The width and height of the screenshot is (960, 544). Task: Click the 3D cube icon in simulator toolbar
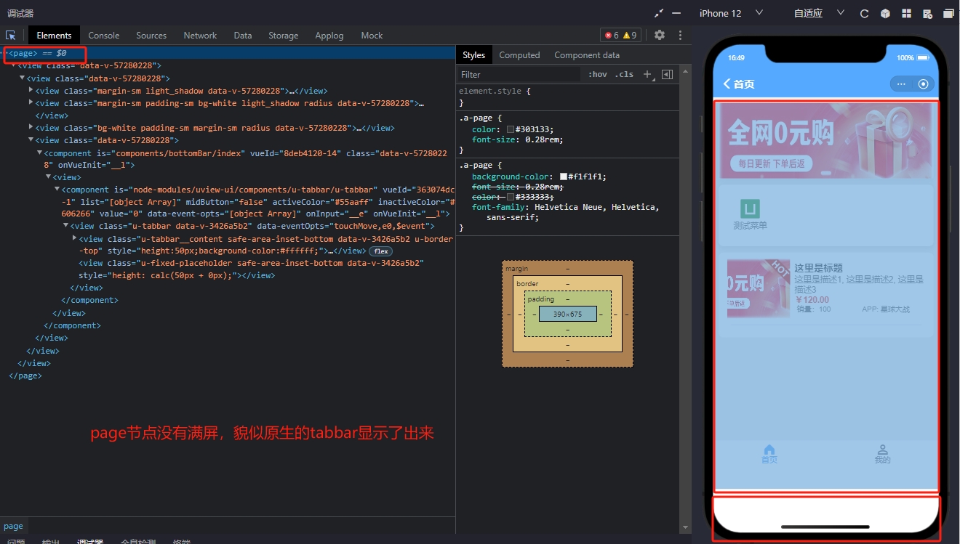885,13
